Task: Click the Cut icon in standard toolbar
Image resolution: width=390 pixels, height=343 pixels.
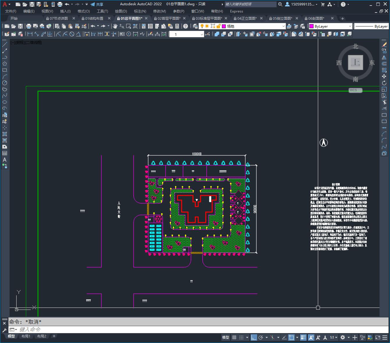Action: pyautogui.click(x=57, y=26)
